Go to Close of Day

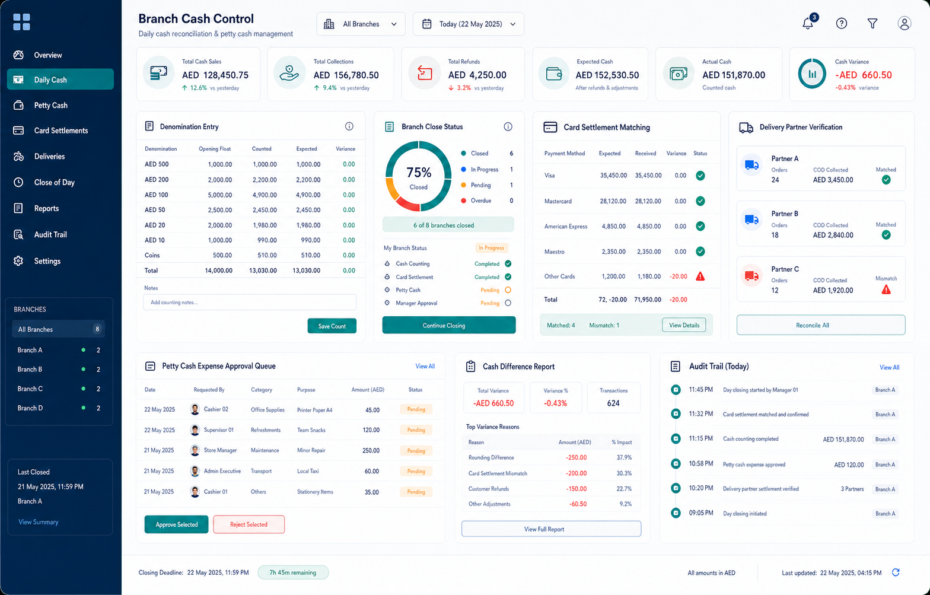point(60,182)
